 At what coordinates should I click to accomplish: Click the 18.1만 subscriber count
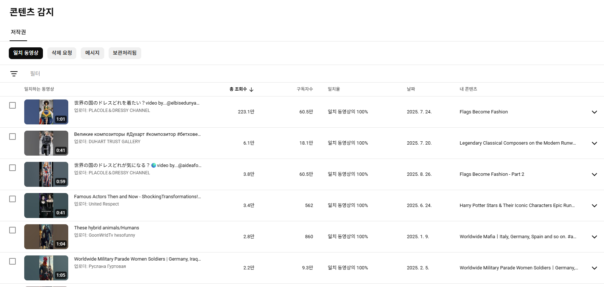[x=306, y=143]
